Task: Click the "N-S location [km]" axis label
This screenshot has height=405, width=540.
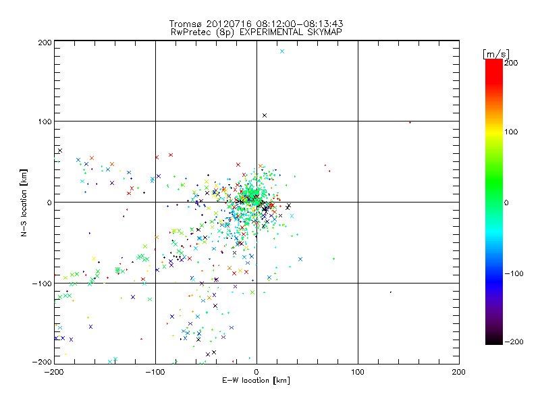Action: pyautogui.click(x=24, y=202)
